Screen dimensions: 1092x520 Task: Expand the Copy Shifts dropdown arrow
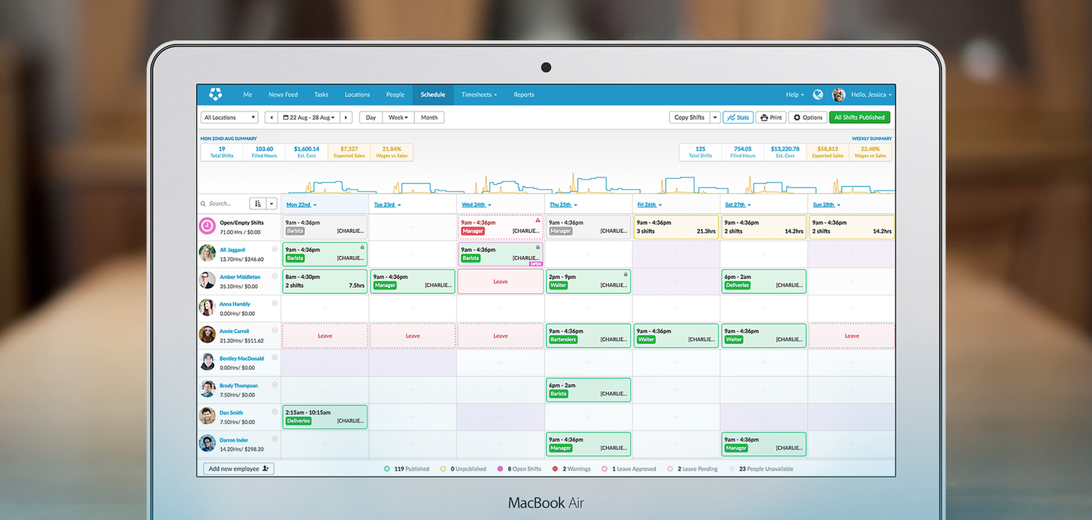pos(715,117)
